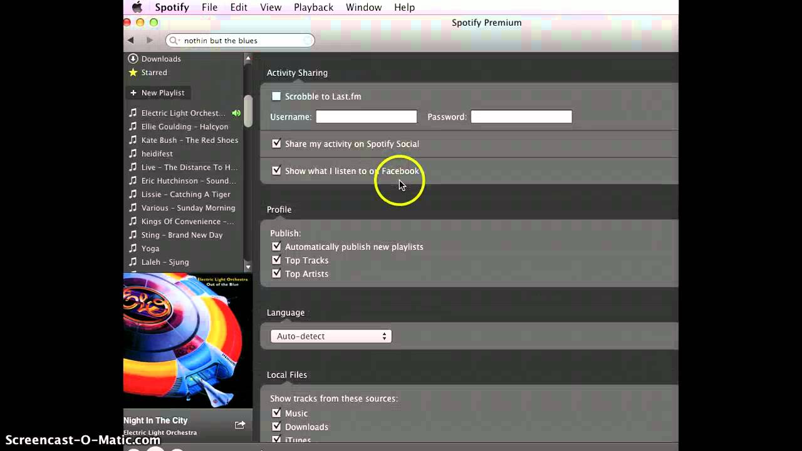
Task: Click the ELO album cover art
Action: (188, 341)
